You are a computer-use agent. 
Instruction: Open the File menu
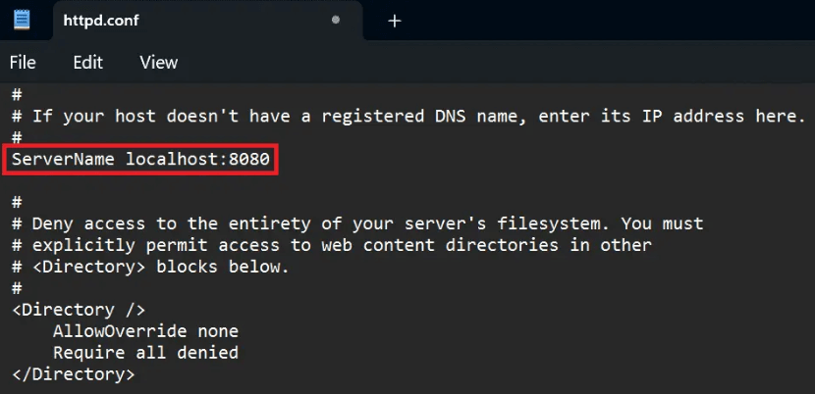(23, 63)
